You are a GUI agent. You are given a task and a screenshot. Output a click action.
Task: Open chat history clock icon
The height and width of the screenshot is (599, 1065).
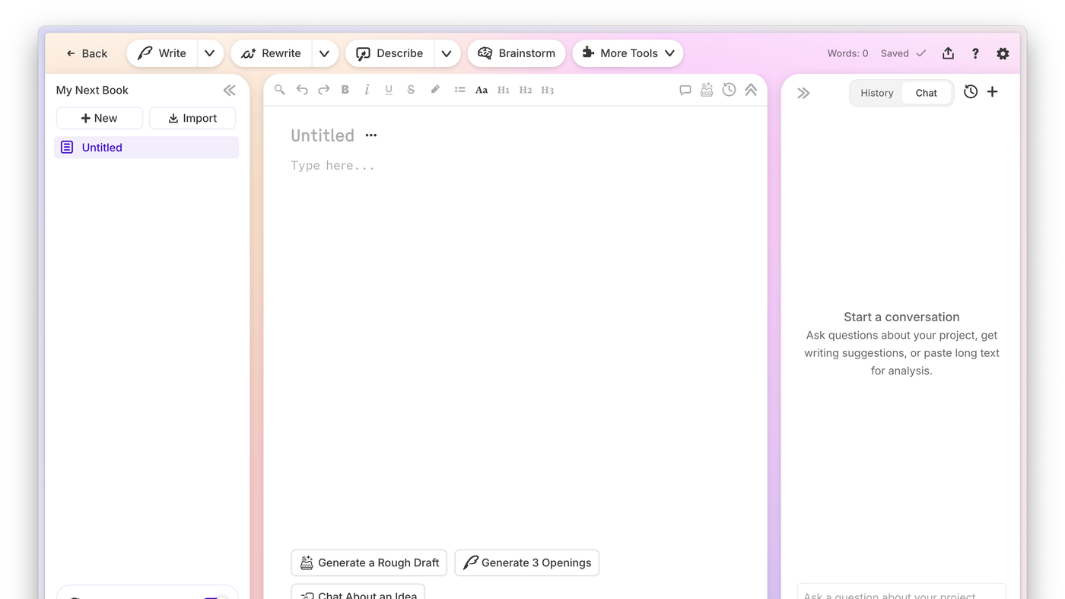(x=971, y=92)
